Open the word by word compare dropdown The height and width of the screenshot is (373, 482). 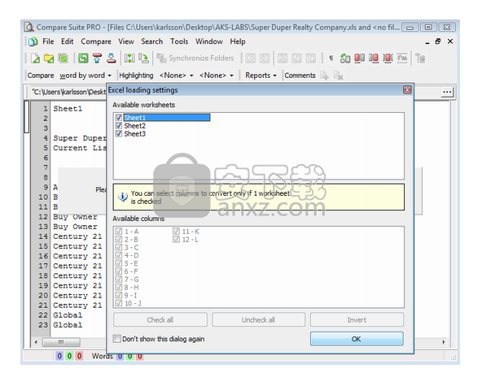(85, 76)
